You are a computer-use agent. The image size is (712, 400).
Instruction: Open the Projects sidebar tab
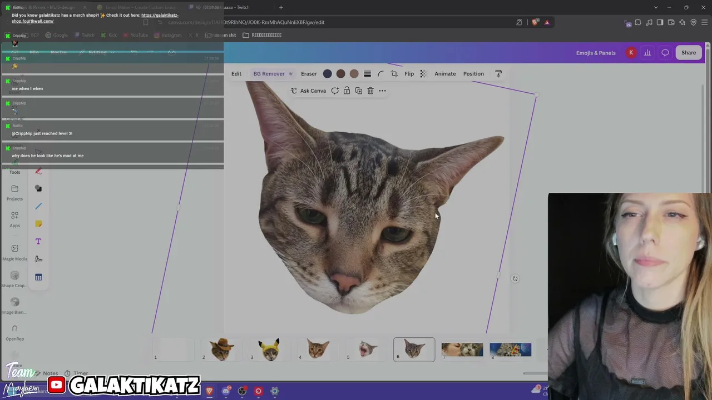click(x=14, y=193)
